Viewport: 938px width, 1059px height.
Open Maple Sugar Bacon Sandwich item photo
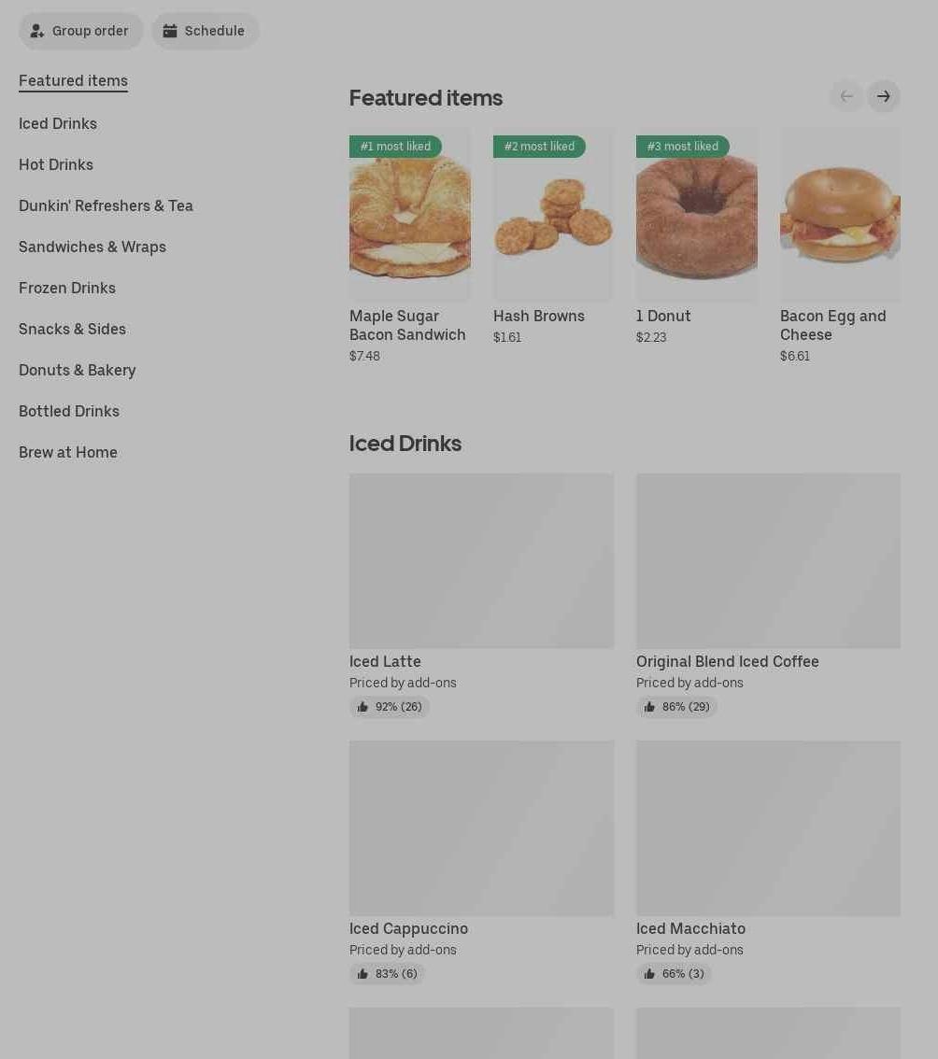410,215
